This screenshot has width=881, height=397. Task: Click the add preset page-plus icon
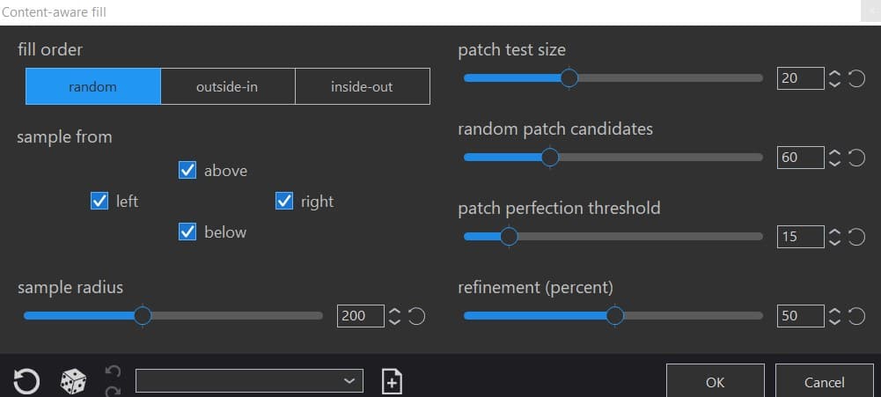(392, 381)
